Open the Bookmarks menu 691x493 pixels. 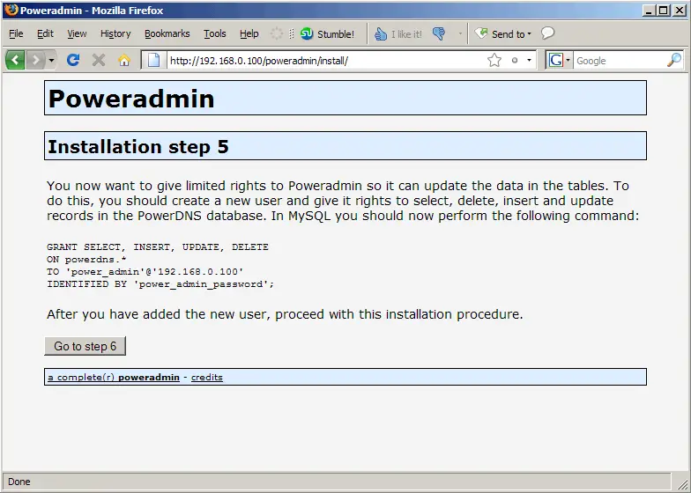[167, 33]
